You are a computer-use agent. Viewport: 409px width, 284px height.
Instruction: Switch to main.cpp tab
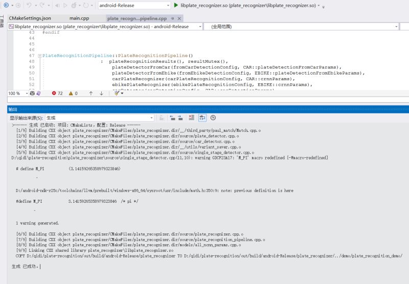click(79, 18)
